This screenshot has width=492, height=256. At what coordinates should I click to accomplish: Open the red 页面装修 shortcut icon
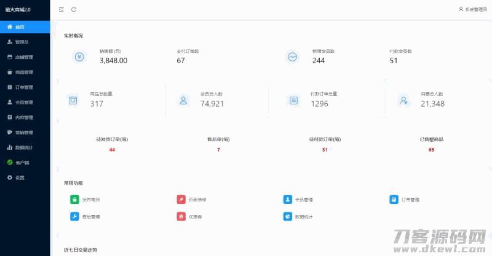pos(181,200)
